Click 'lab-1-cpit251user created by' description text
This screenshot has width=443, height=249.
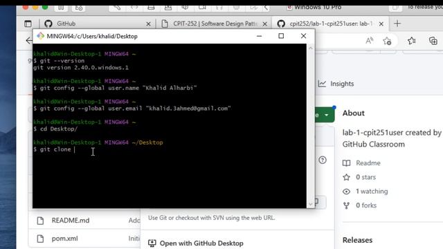point(392,132)
